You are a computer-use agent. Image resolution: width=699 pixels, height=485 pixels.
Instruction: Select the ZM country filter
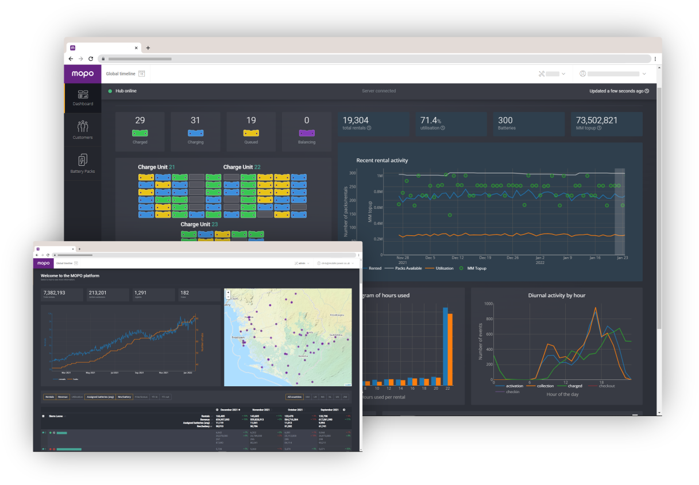point(345,397)
